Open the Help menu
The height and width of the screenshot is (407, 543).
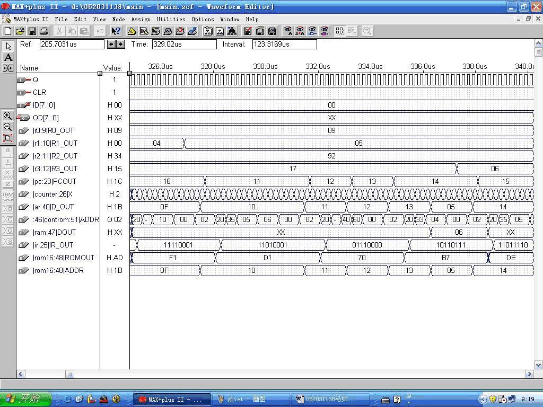[252, 20]
